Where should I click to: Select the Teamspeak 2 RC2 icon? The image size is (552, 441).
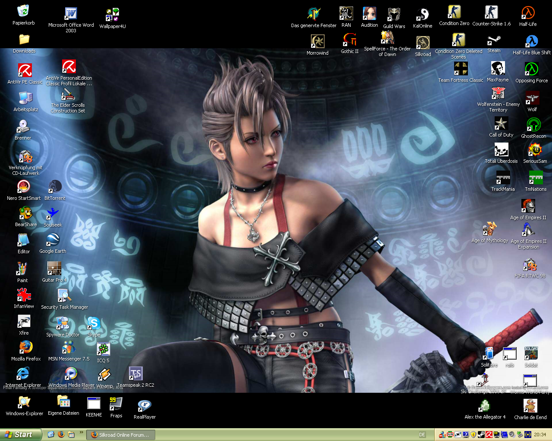(x=135, y=374)
